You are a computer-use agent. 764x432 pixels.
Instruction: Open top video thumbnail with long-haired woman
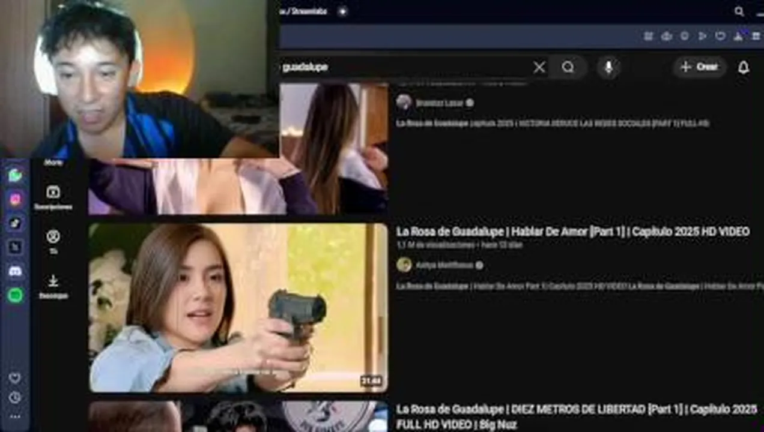click(x=238, y=149)
